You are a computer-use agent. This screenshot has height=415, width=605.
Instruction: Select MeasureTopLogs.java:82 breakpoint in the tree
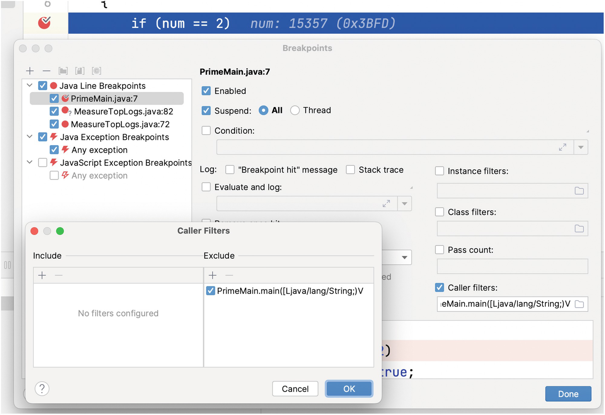point(123,112)
